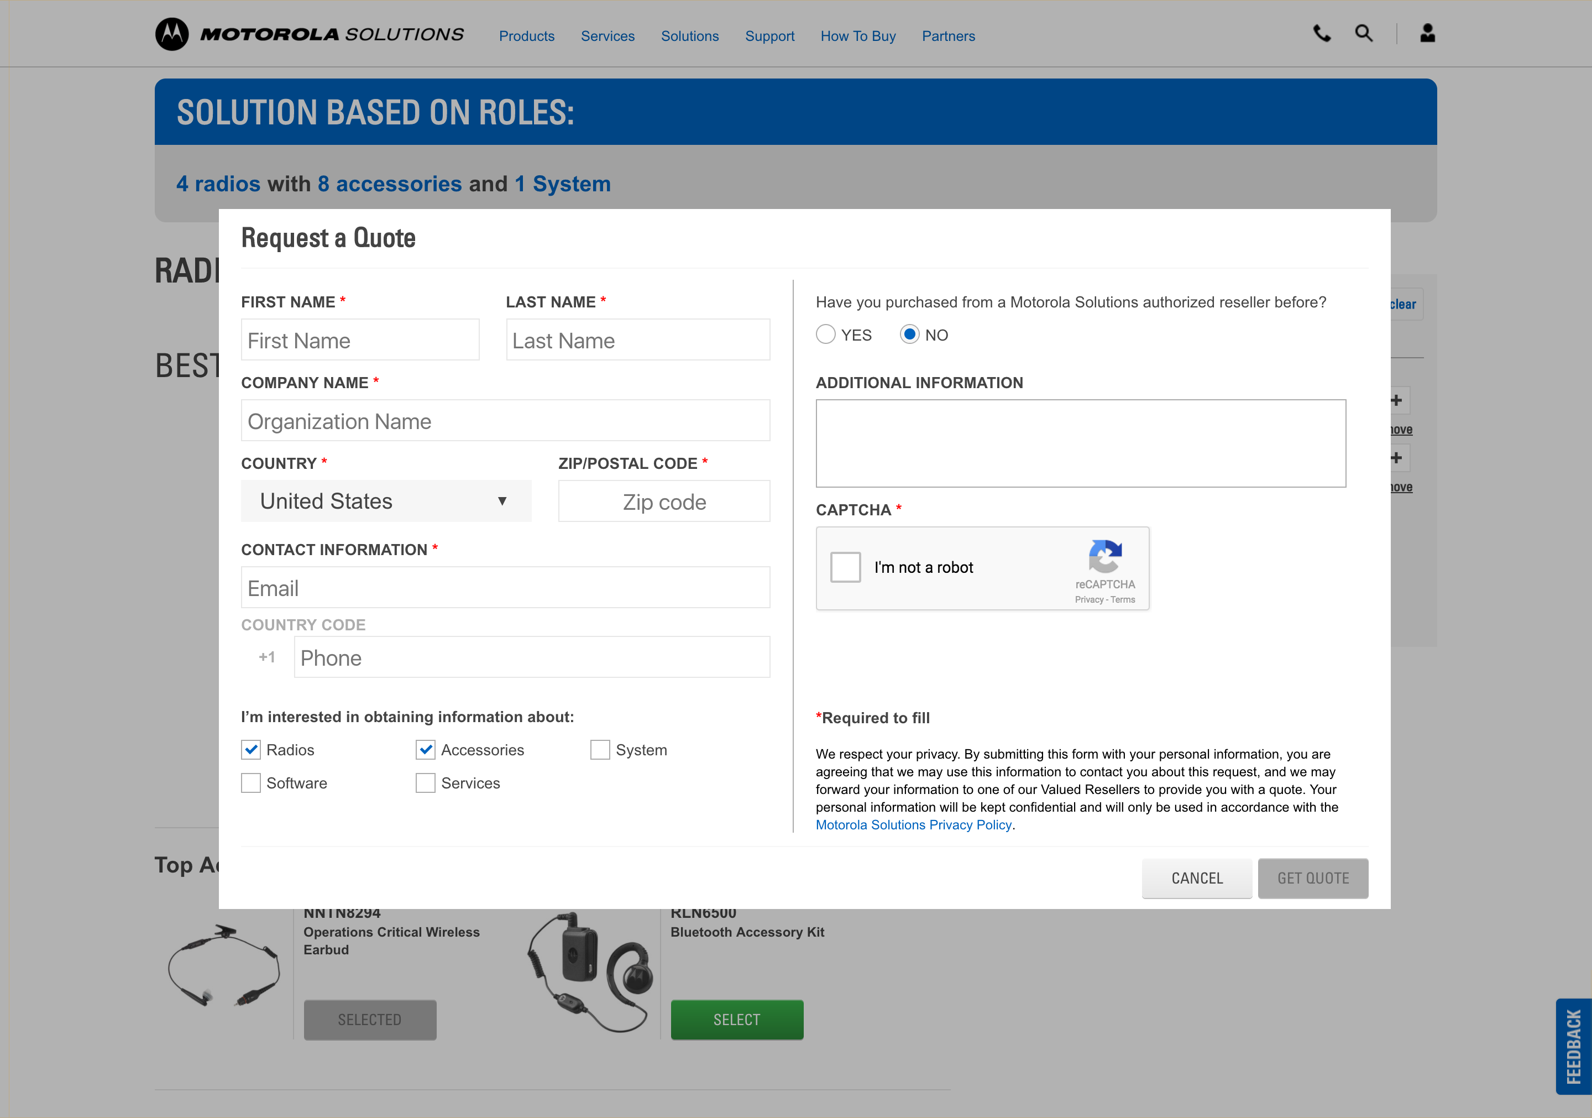Click the GET QUOTE button
Viewport: 1592px width, 1118px height.
point(1312,878)
